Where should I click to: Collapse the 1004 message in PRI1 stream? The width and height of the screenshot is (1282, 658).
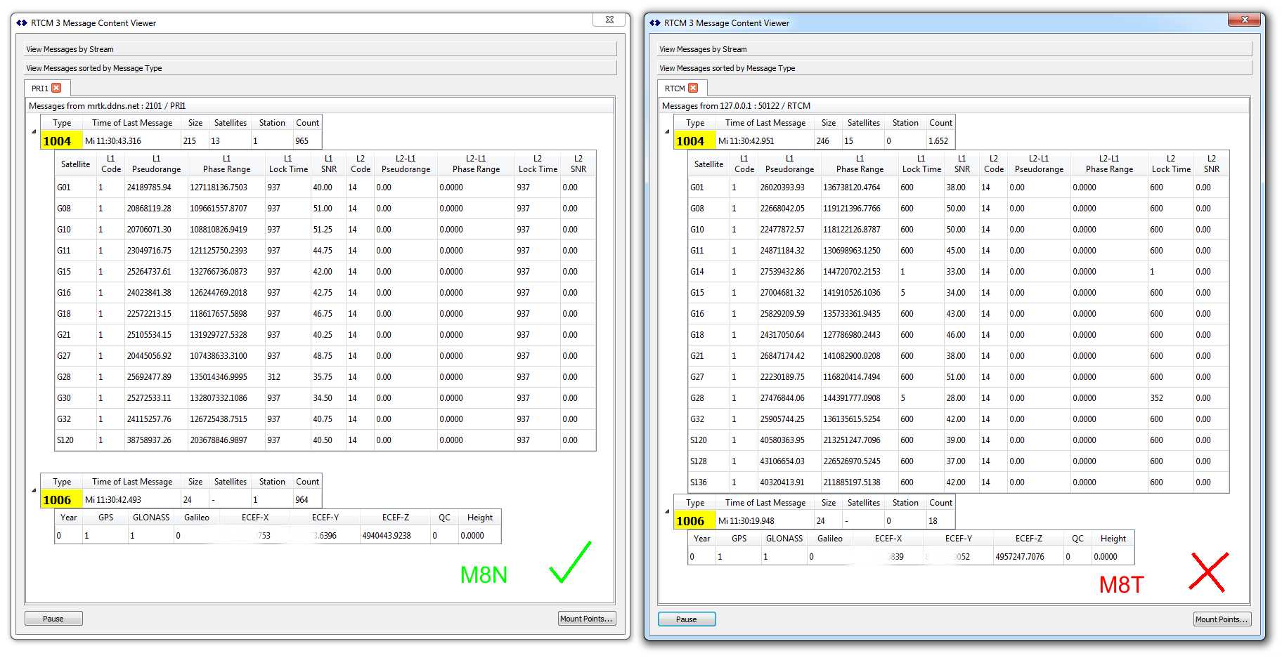pyautogui.click(x=34, y=132)
